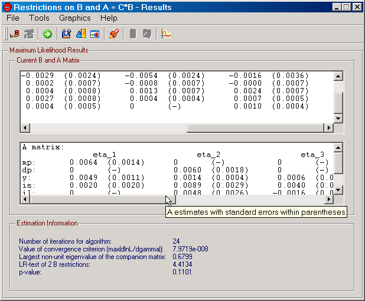Click 'Number of iterations for algorithm' label

[x=65, y=241]
